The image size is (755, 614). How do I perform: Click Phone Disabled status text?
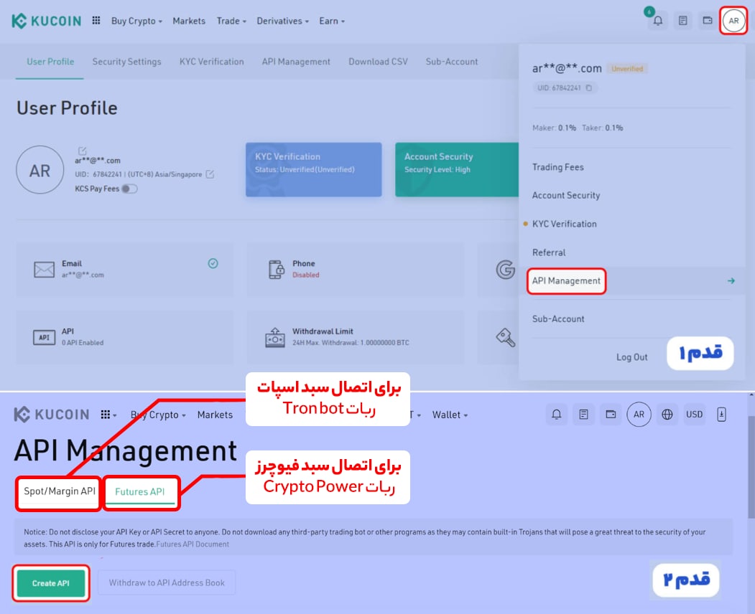point(306,275)
